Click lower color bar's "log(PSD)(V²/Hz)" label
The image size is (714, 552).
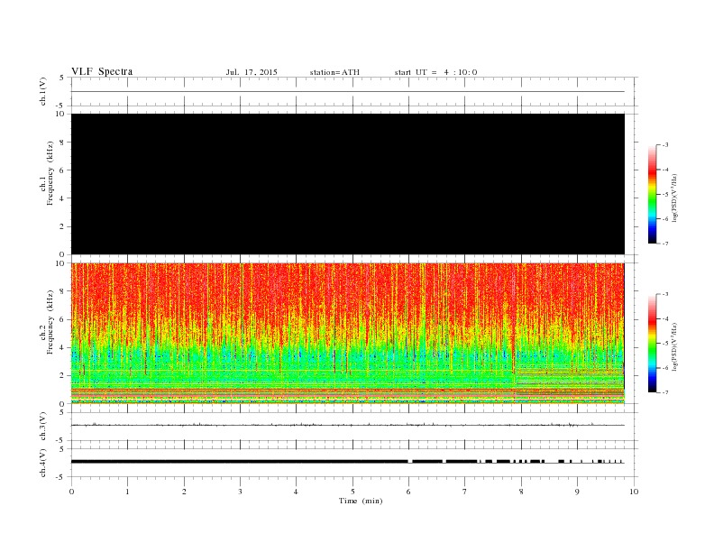click(675, 346)
